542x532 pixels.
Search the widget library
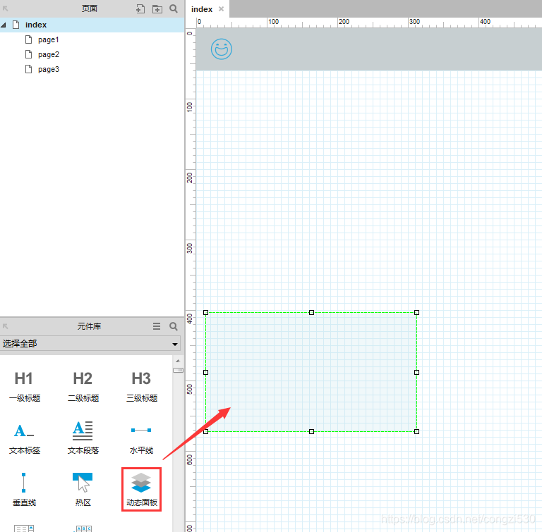point(174,326)
